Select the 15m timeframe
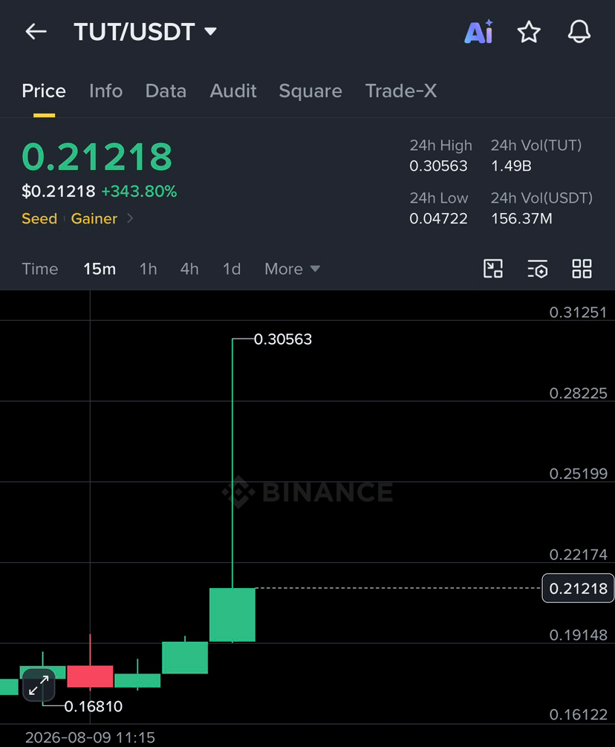This screenshot has width=615, height=747. point(100,269)
